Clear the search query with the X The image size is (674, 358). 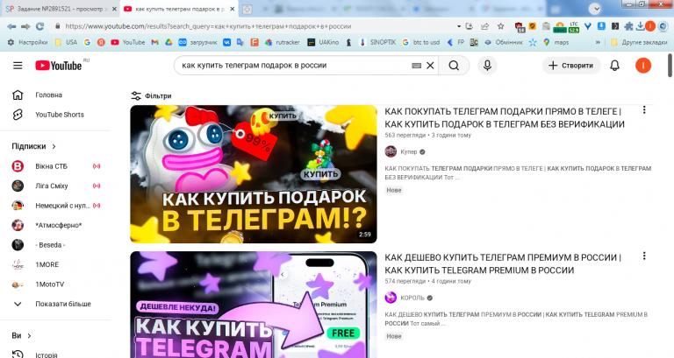(430, 66)
